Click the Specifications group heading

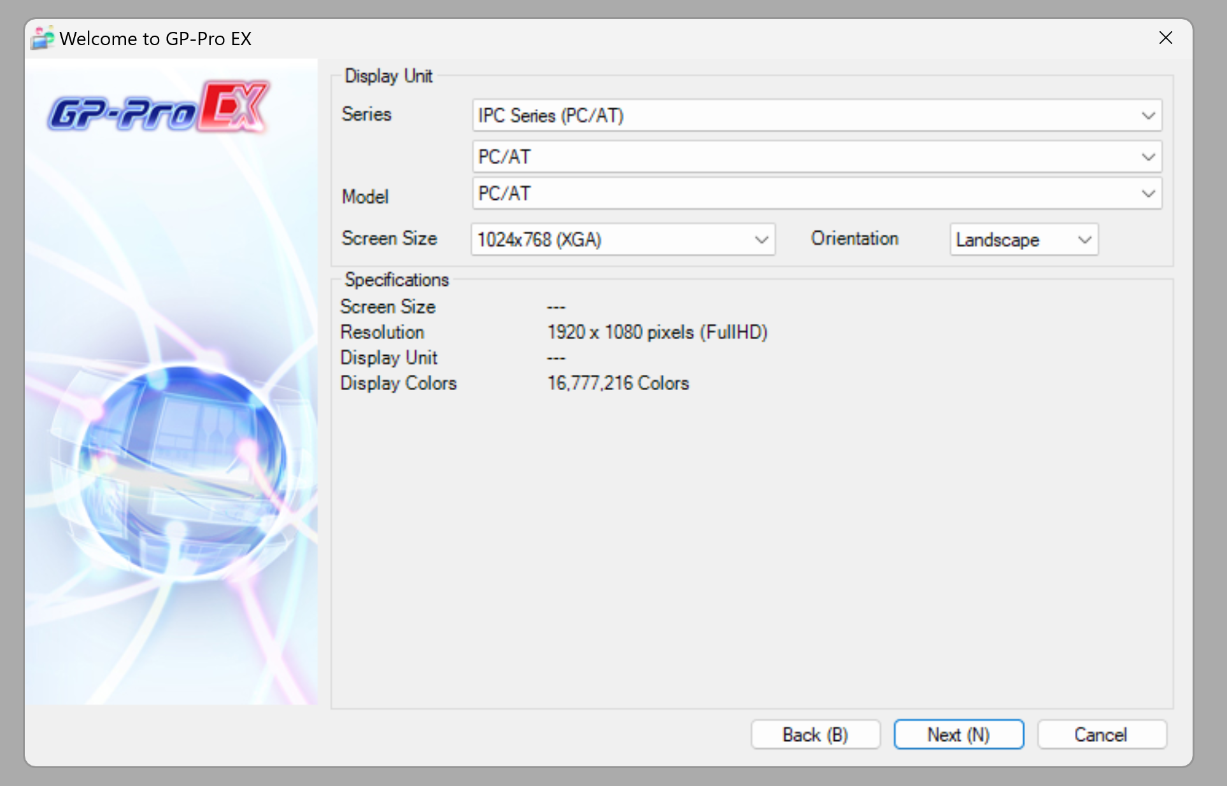(397, 280)
